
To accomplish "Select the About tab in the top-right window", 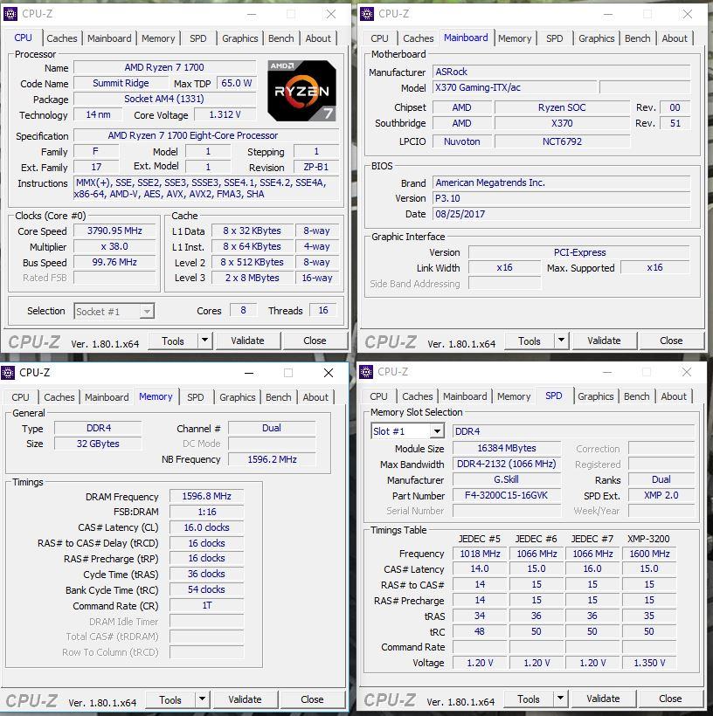I will 675,38.
